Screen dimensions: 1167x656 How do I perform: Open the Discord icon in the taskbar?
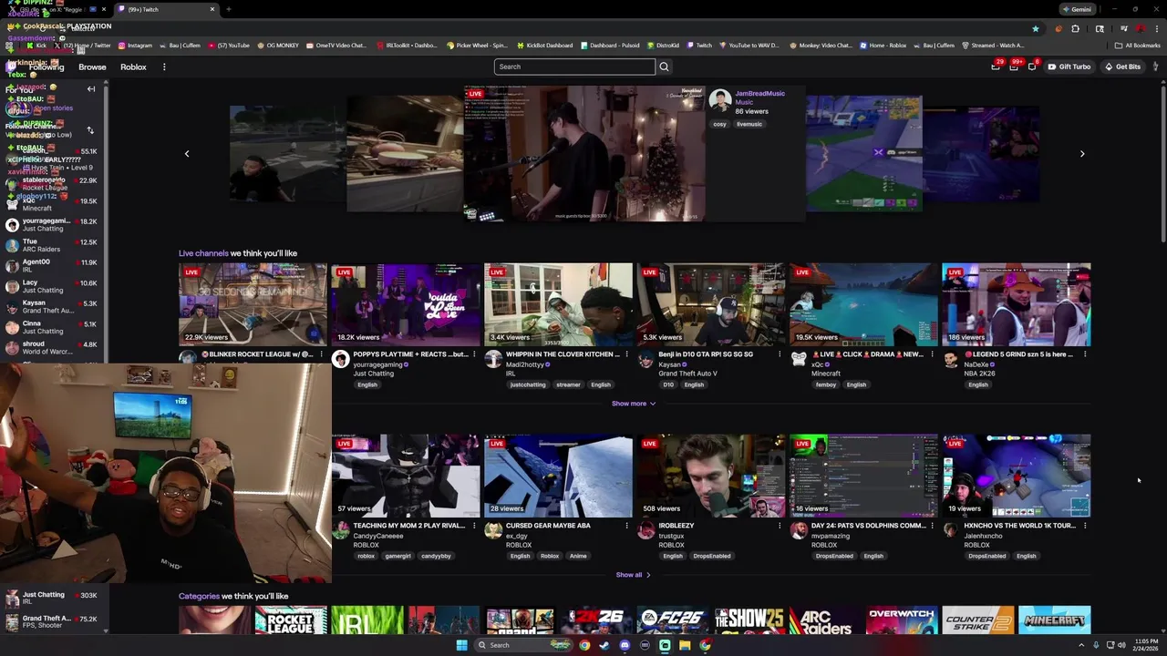(625, 645)
